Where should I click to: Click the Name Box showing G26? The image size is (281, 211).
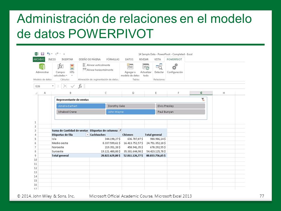tap(43, 86)
